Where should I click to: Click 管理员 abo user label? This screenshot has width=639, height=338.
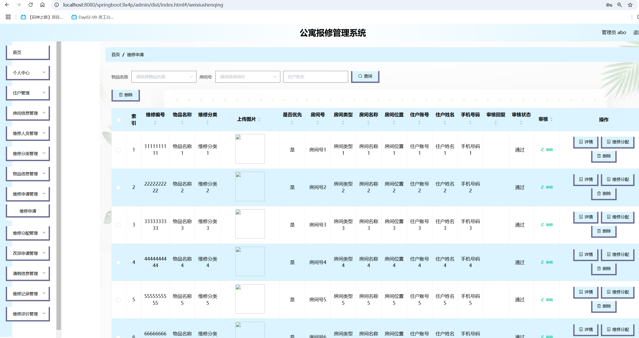[x=614, y=32]
